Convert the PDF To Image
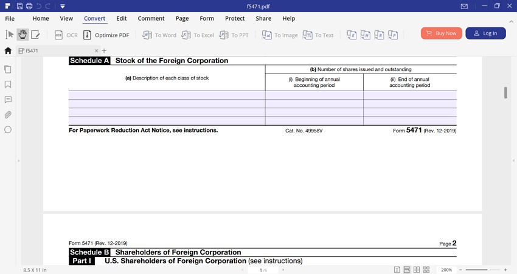517x274 pixels. tap(280, 35)
